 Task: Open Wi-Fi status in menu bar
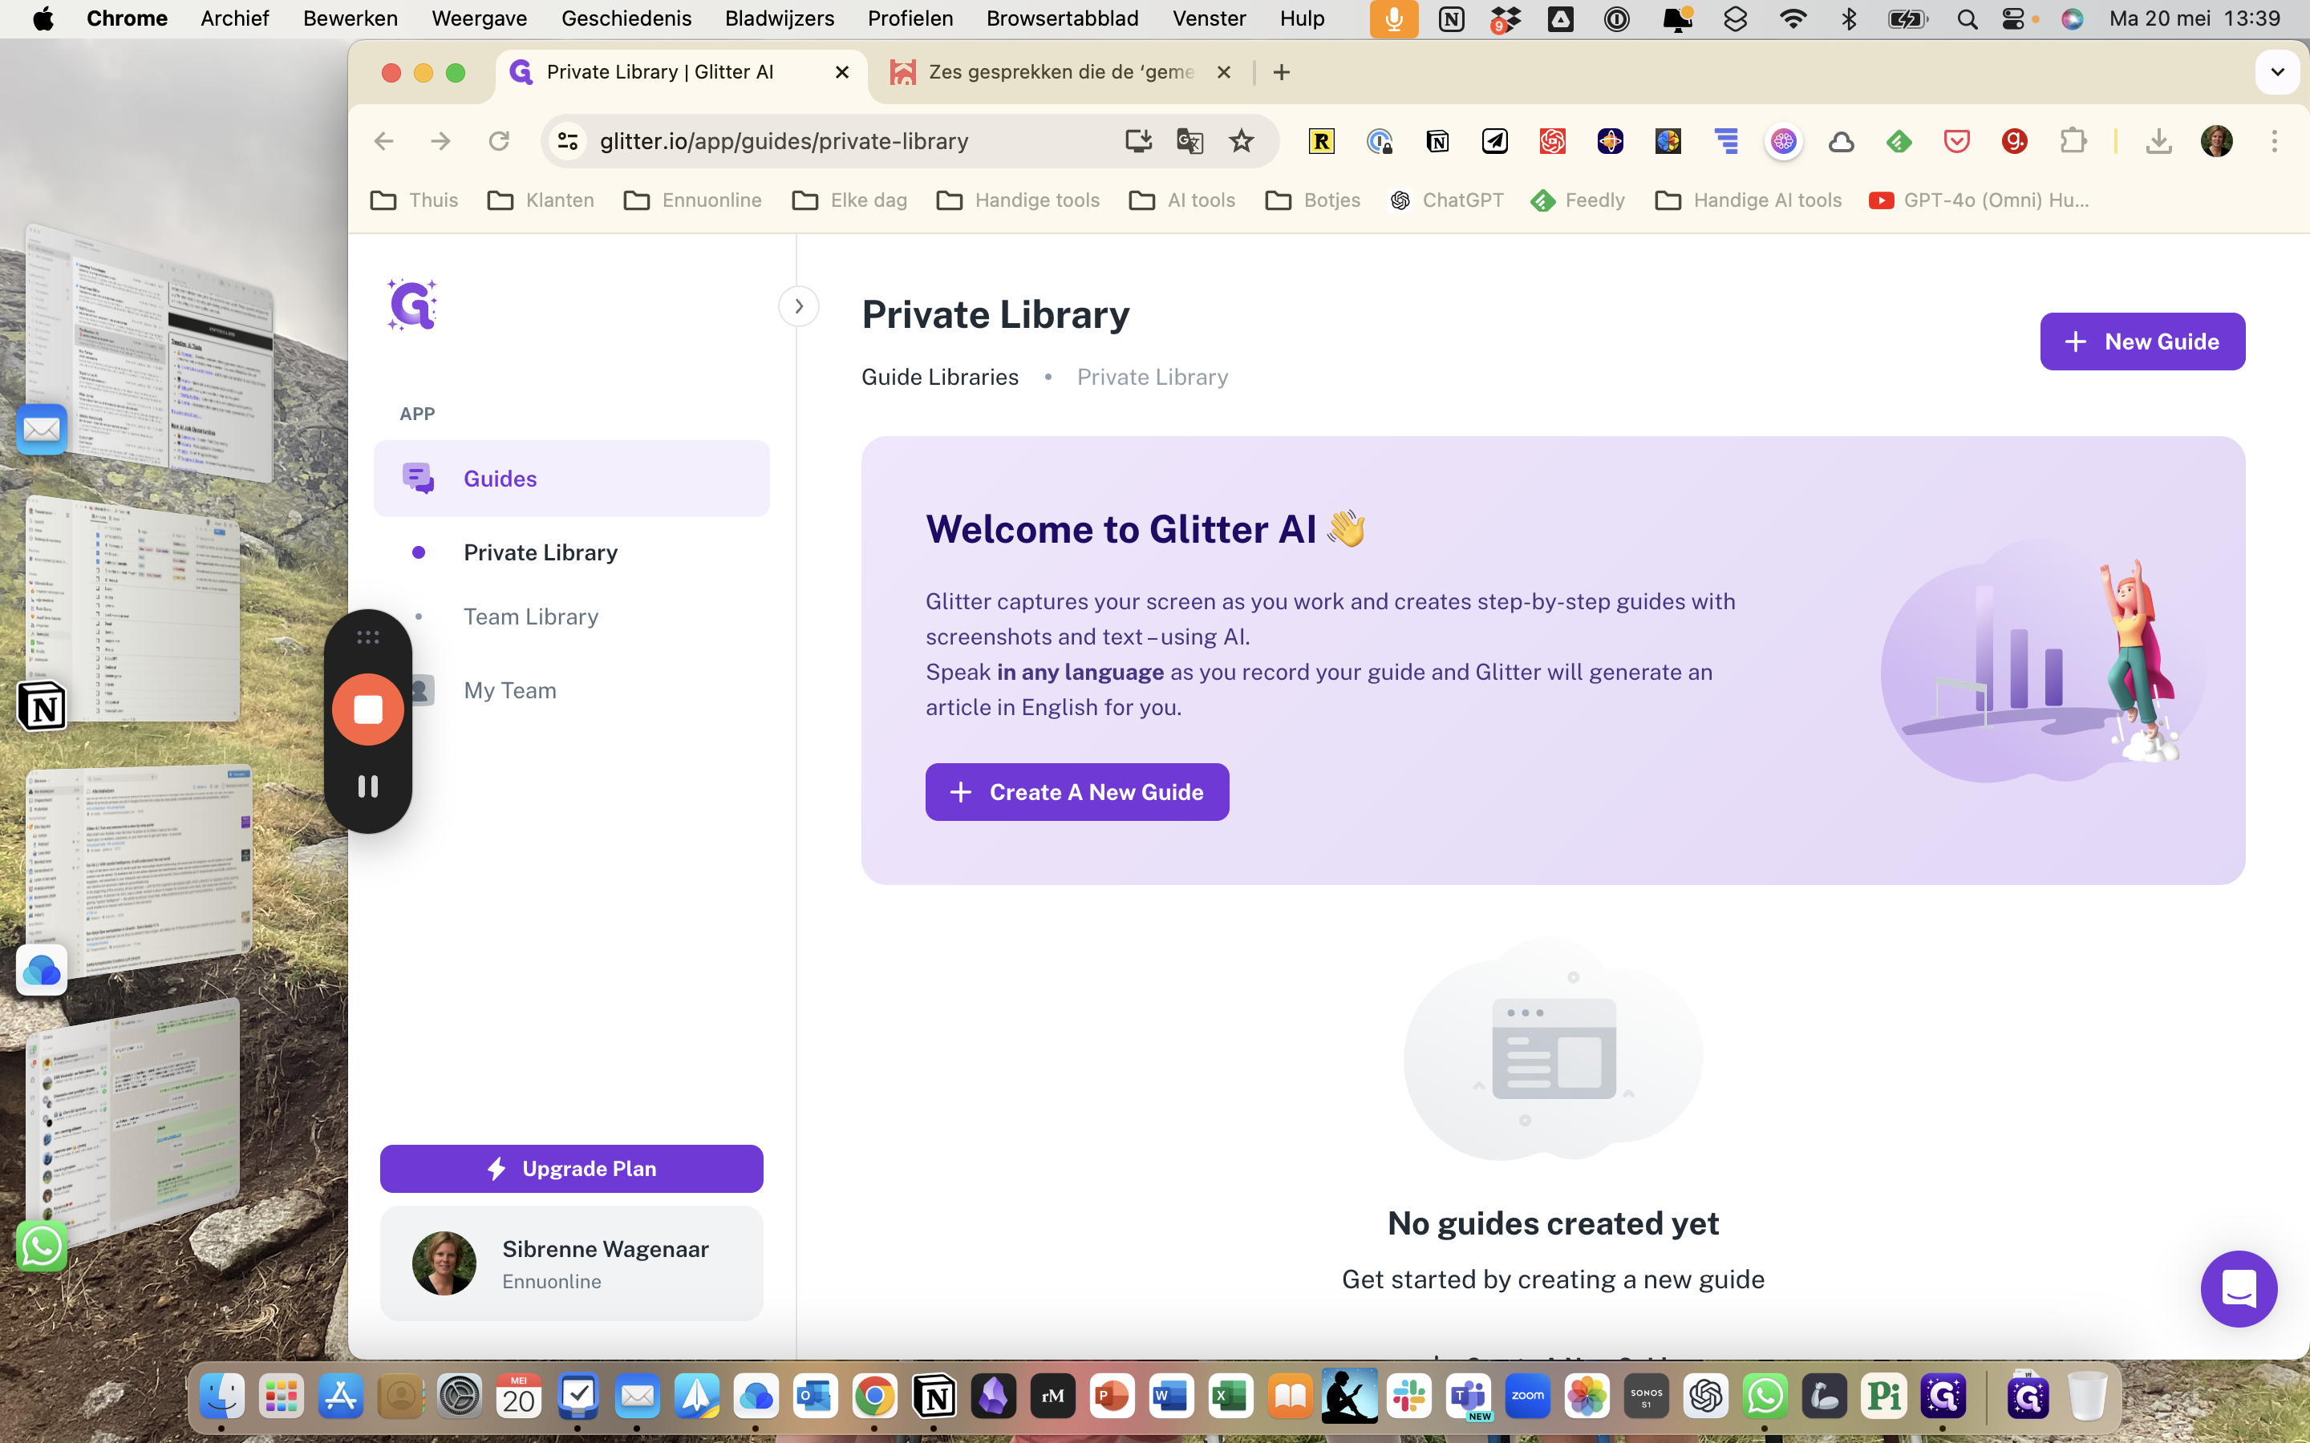click(1793, 18)
